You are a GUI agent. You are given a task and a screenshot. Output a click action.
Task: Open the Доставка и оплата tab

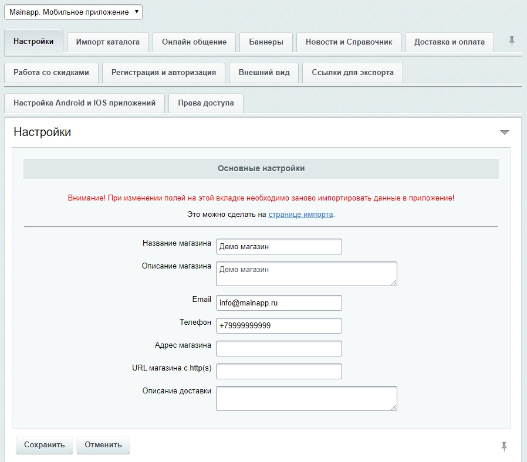pos(450,42)
